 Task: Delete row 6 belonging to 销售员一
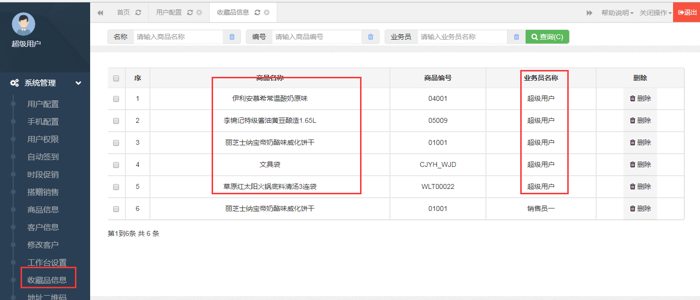coord(640,208)
